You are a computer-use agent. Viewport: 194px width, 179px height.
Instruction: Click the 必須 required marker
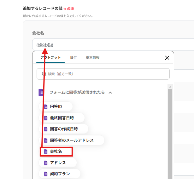pyautogui.click(x=70, y=9)
